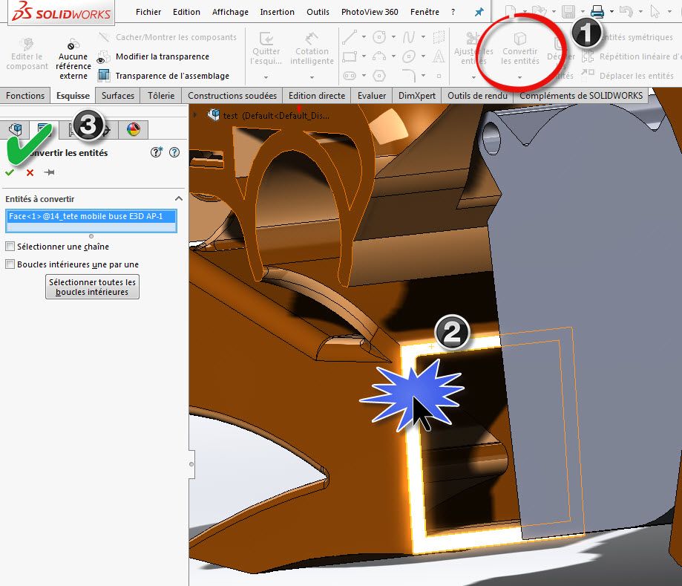Select the Point sketch tool
Screen dimensions: 682x586
click(439, 76)
